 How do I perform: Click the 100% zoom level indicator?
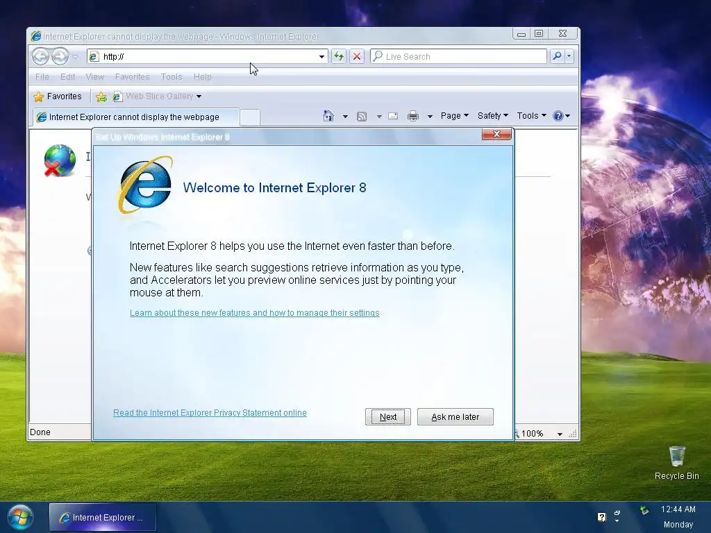pos(531,434)
